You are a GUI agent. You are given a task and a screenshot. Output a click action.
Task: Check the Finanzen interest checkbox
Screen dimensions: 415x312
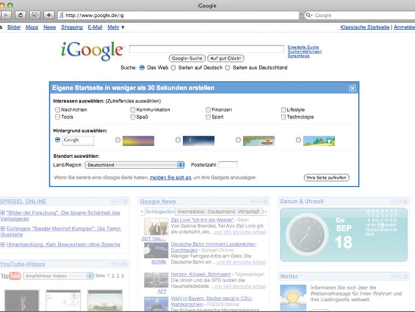pos(208,110)
